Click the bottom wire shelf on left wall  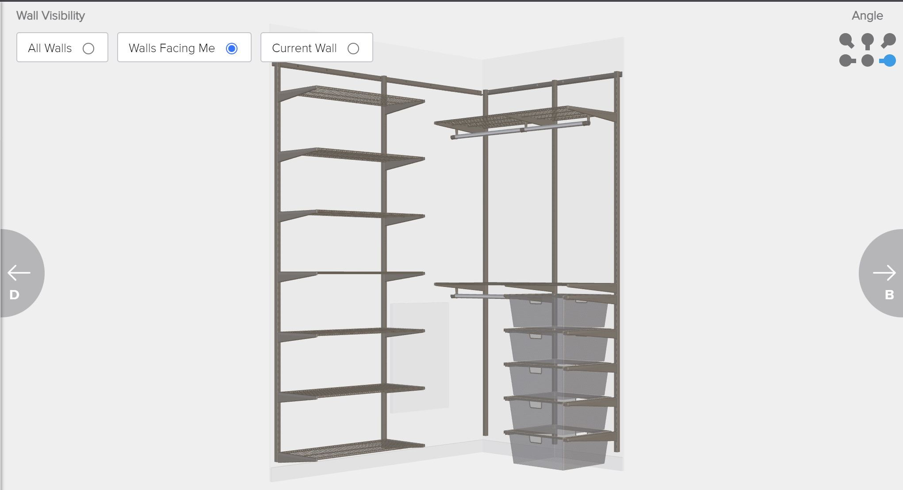349,449
